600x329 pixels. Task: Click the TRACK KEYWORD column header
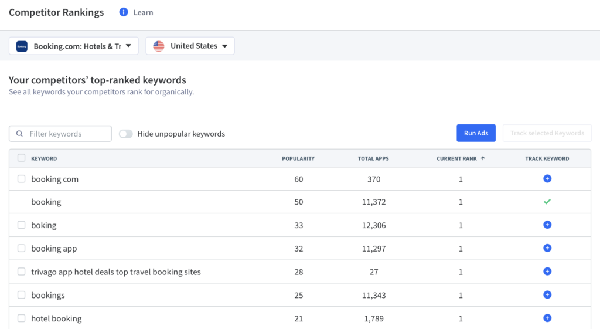(x=547, y=158)
